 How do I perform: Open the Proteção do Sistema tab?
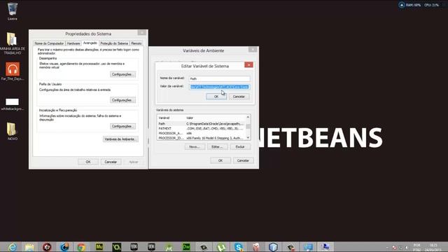pyautogui.click(x=114, y=43)
